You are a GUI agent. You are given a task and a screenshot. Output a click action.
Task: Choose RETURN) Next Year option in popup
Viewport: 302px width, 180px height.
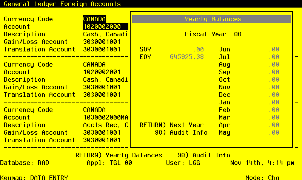tap(171, 125)
